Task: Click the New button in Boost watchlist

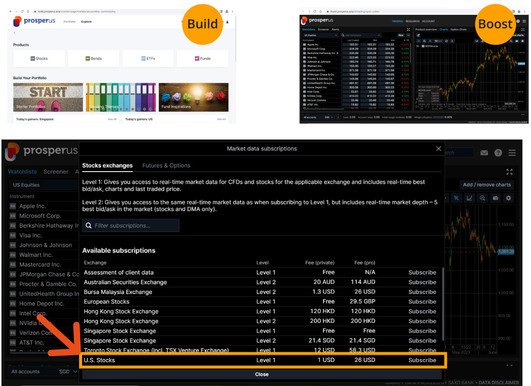Action: [401, 35]
